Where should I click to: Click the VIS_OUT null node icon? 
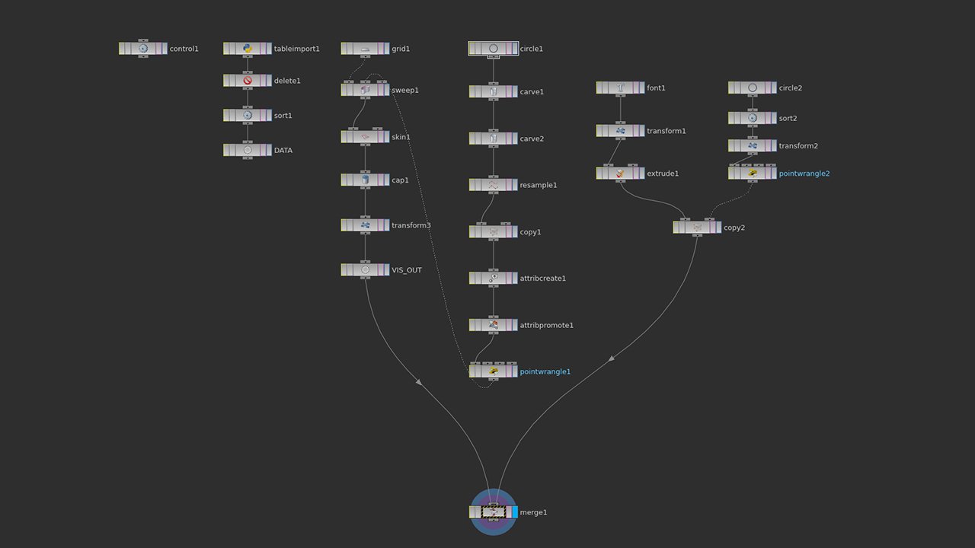coord(365,270)
